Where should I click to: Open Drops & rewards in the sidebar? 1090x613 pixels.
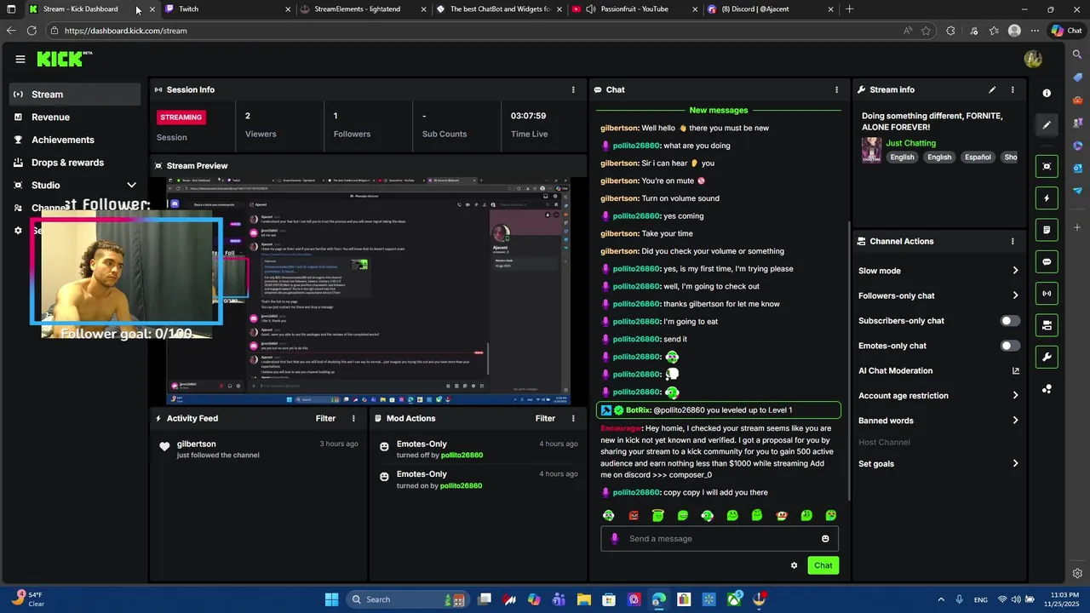75,163
